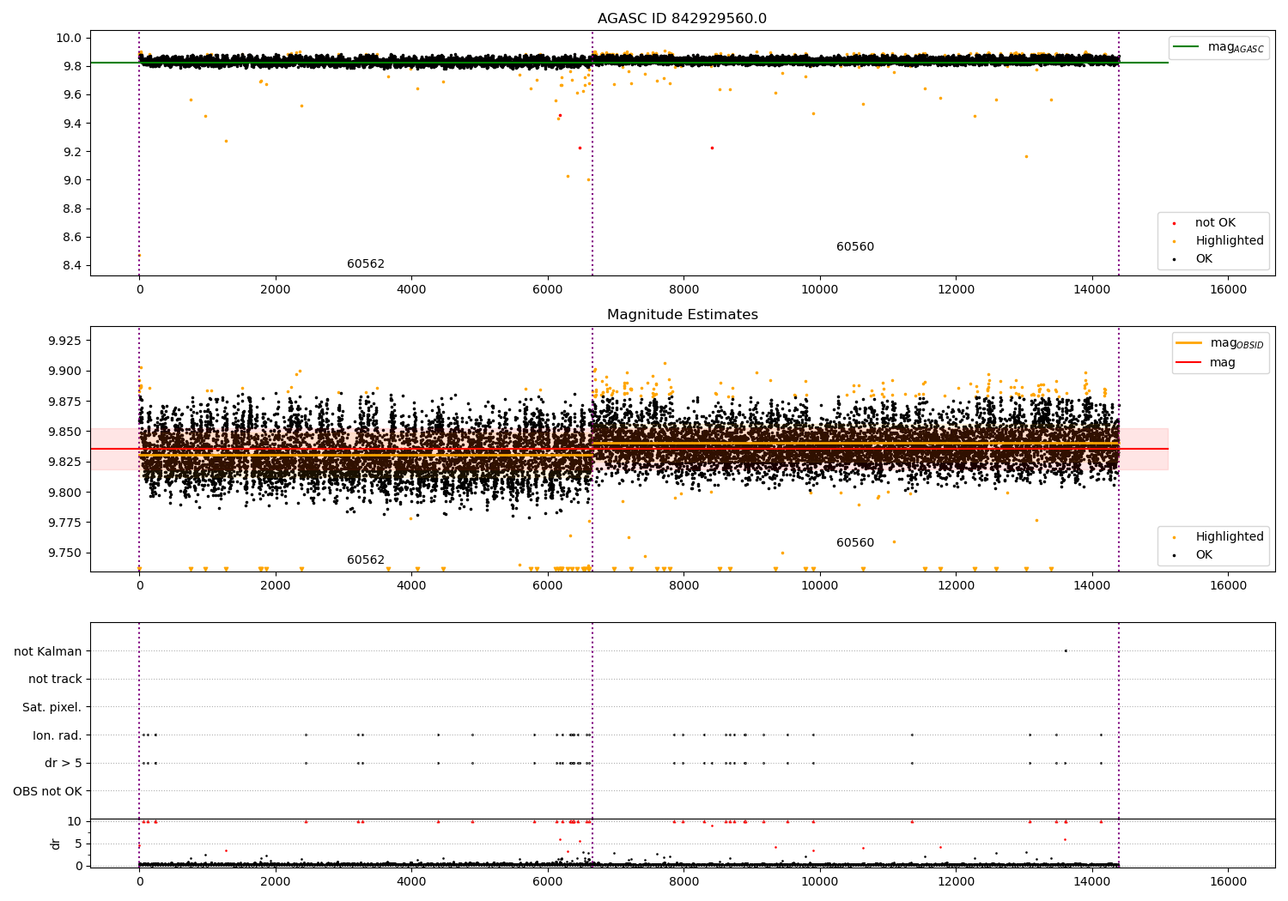
Task: Click the '12000' x tick under the flags plot
Action: pos(956,881)
